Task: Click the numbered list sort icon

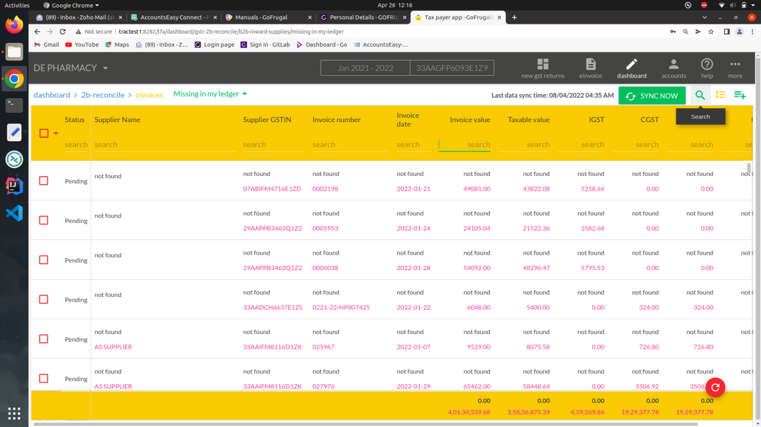Action: point(720,95)
